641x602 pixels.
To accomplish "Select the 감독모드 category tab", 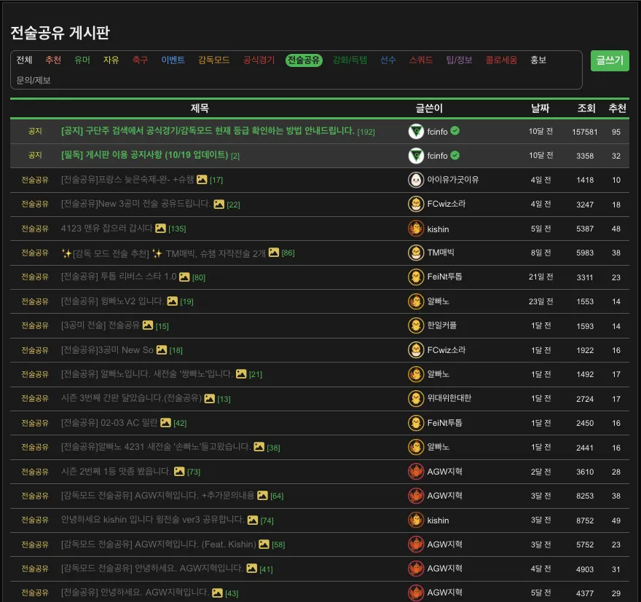I will 213,60.
